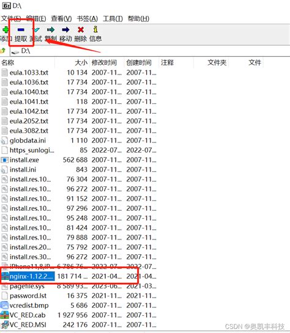Screen dimensions: 290x333
Task: Click the VC_RED.MSI installer icon
Action: pyautogui.click(x=4, y=324)
